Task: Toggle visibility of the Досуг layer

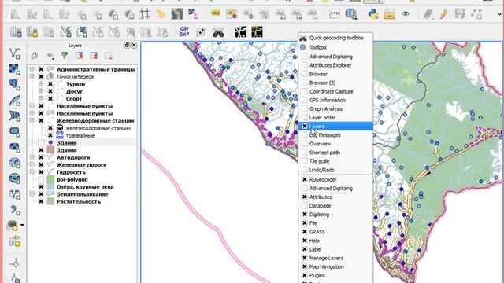Action: click(50, 91)
